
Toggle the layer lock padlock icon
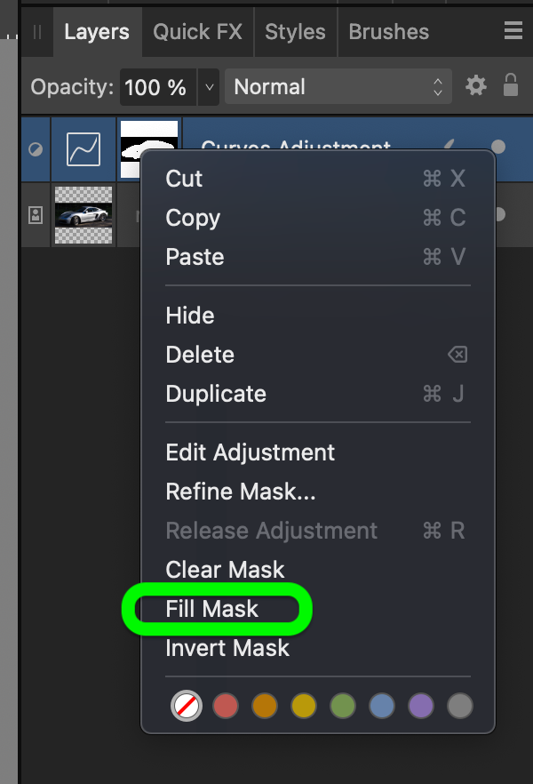511,85
